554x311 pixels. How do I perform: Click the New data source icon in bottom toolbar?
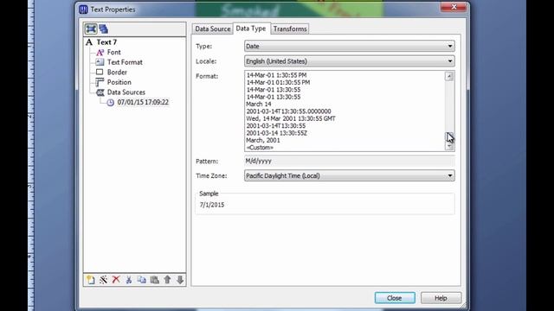[x=90, y=280]
